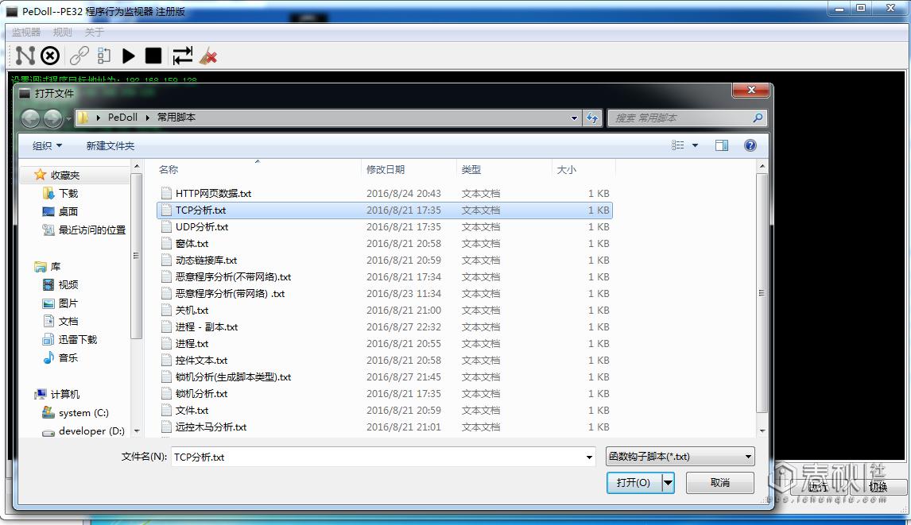The image size is (911, 525).
Task: Select 下载 downloads folder
Action: pyautogui.click(x=68, y=193)
